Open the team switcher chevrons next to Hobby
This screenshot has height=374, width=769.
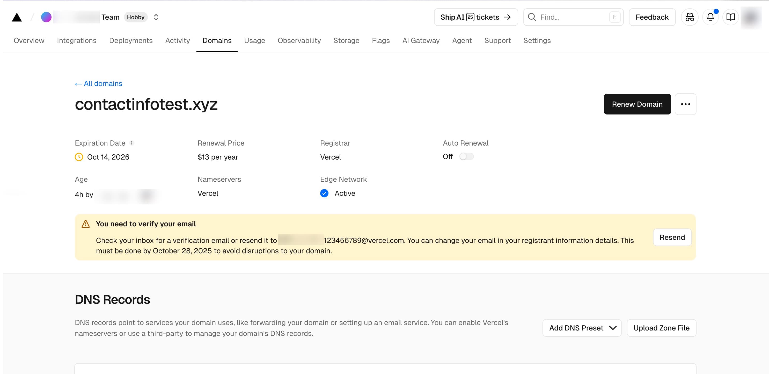pos(156,17)
